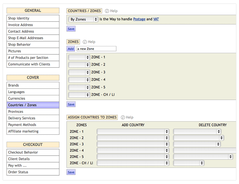Click Save under ASSIGN COUNTRIES TO ZONES
Screen dimensions: 239x184
point(71,172)
